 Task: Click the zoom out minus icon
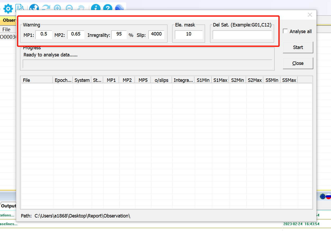click(69, 8)
